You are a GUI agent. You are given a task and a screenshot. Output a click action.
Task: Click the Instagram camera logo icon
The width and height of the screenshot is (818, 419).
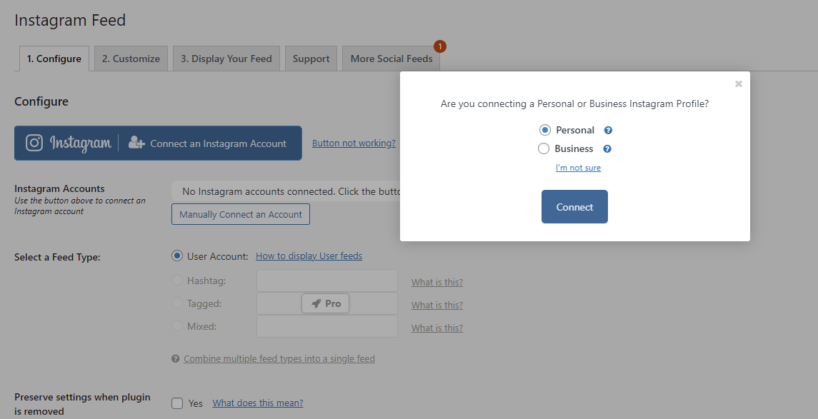34,143
